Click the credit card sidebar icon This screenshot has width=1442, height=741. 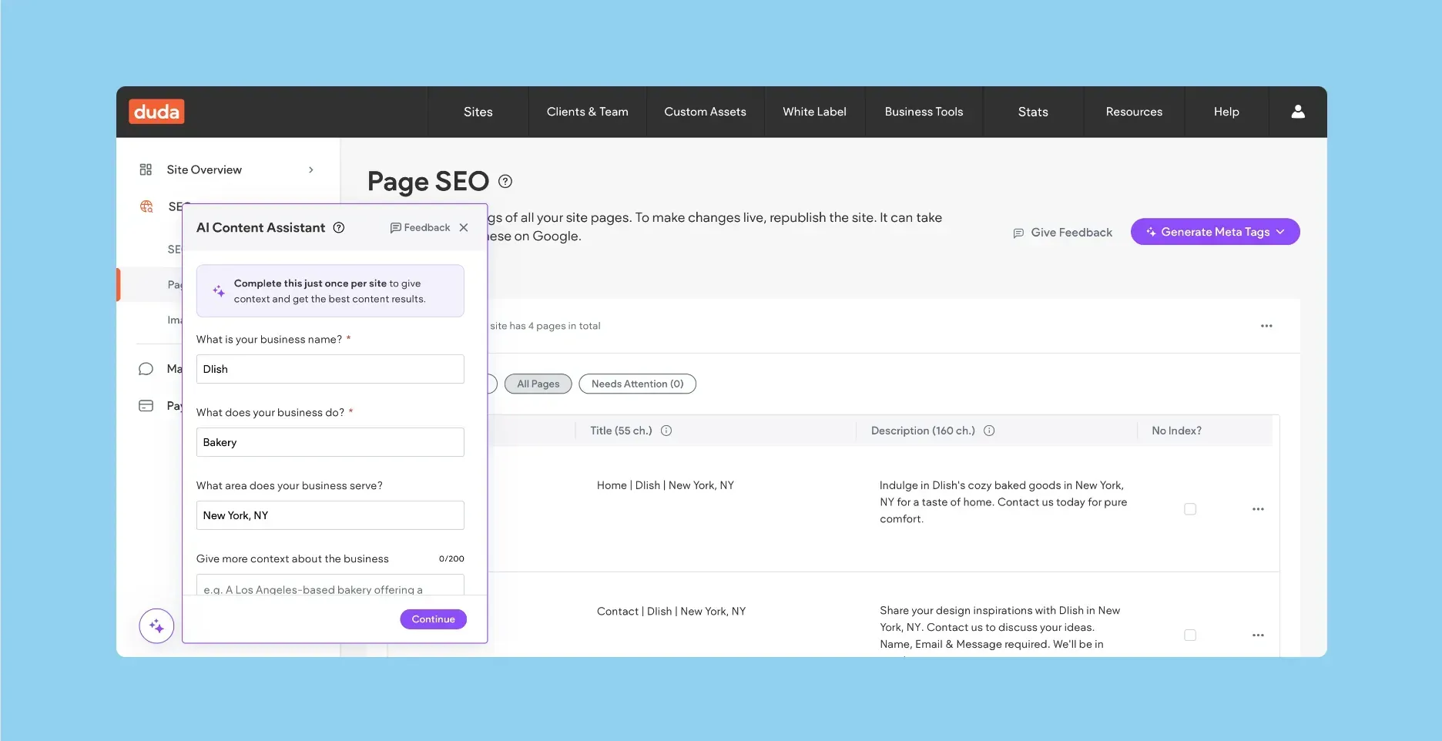click(146, 406)
